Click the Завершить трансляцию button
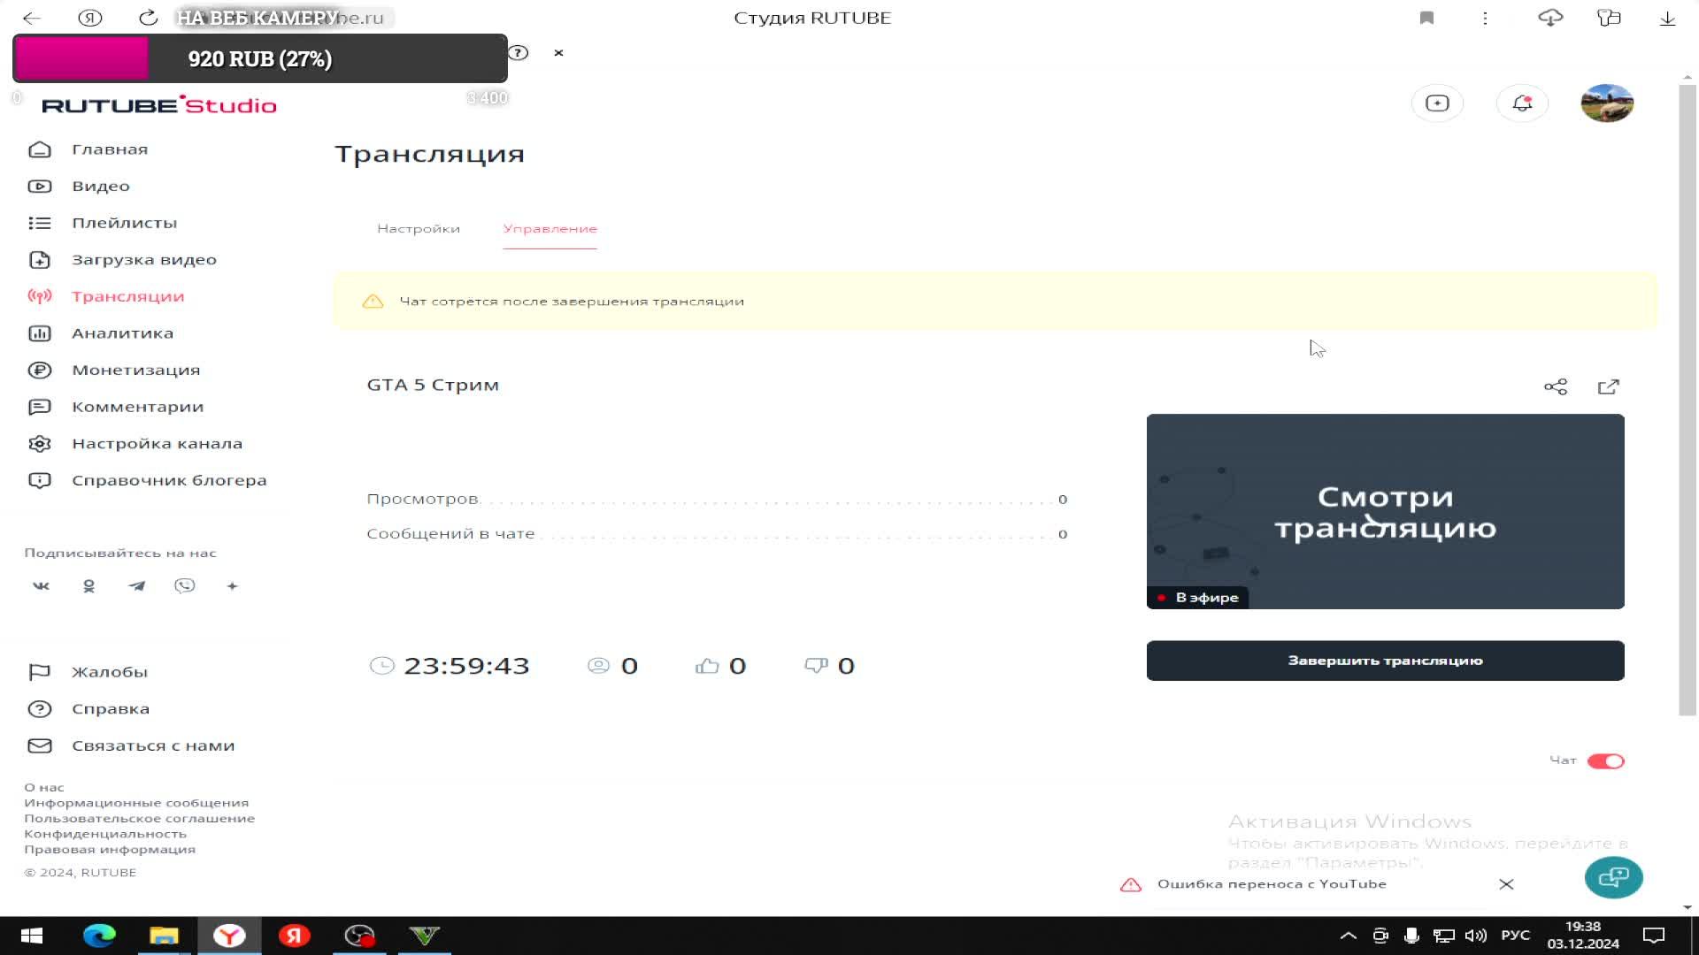Image resolution: width=1699 pixels, height=955 pixels. tap(1385, 661)
